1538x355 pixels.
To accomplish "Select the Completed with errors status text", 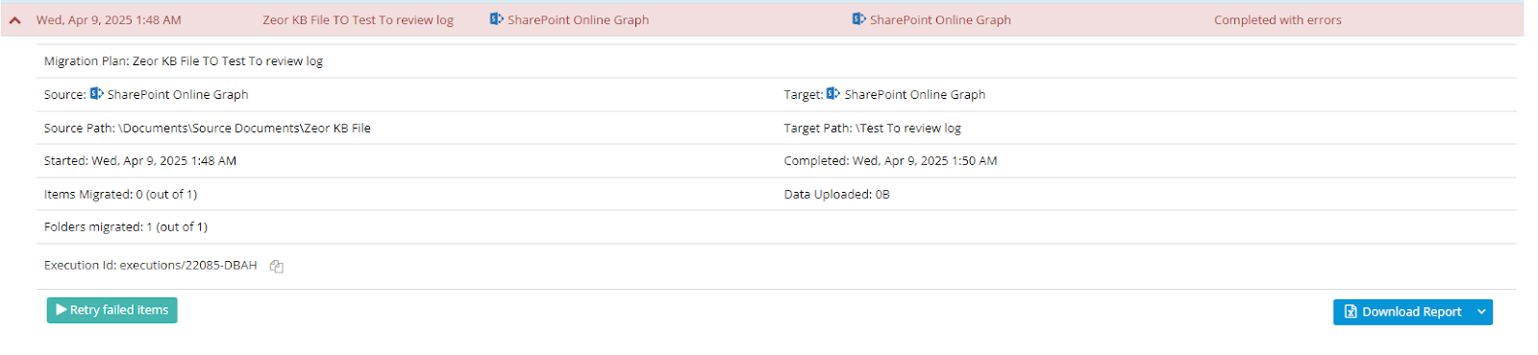I will tap(1278, 20).
